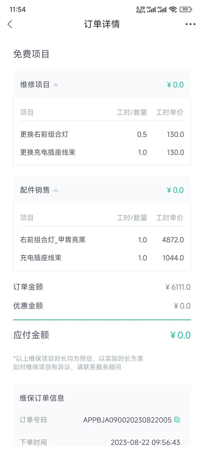The height and width of the screenshot is (454, 204).
Task: Tap the network speed indicator
Action: click(140, 10)
